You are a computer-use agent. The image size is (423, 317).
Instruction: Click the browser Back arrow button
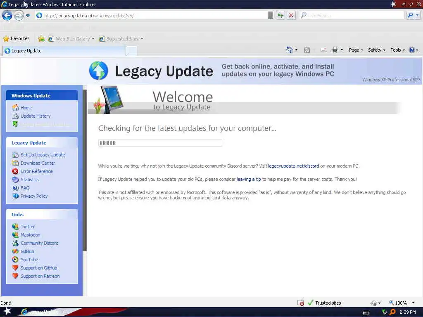click(7, 15)
